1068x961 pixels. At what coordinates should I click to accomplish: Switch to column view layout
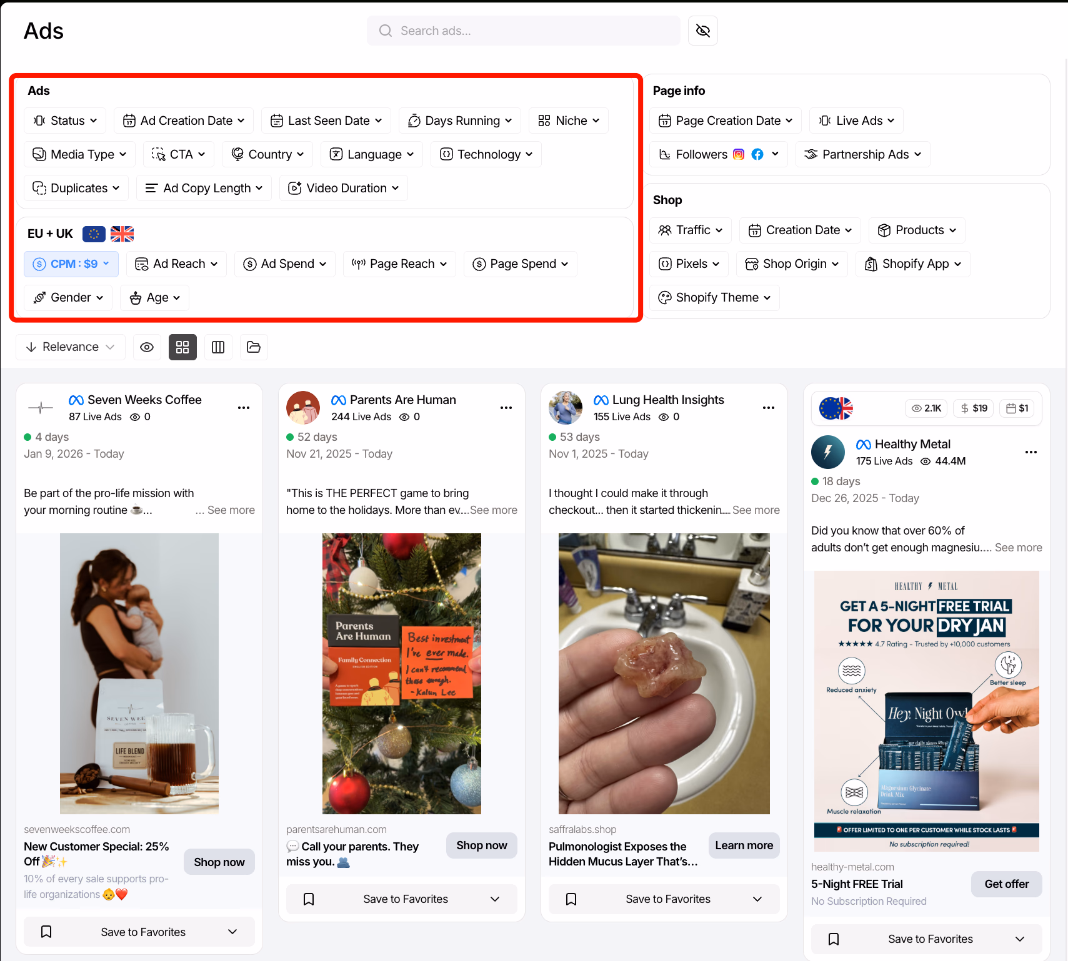[218, 347]
